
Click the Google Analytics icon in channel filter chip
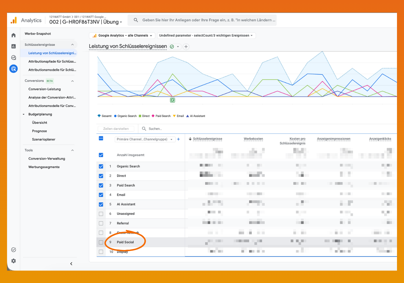[94, 35]
